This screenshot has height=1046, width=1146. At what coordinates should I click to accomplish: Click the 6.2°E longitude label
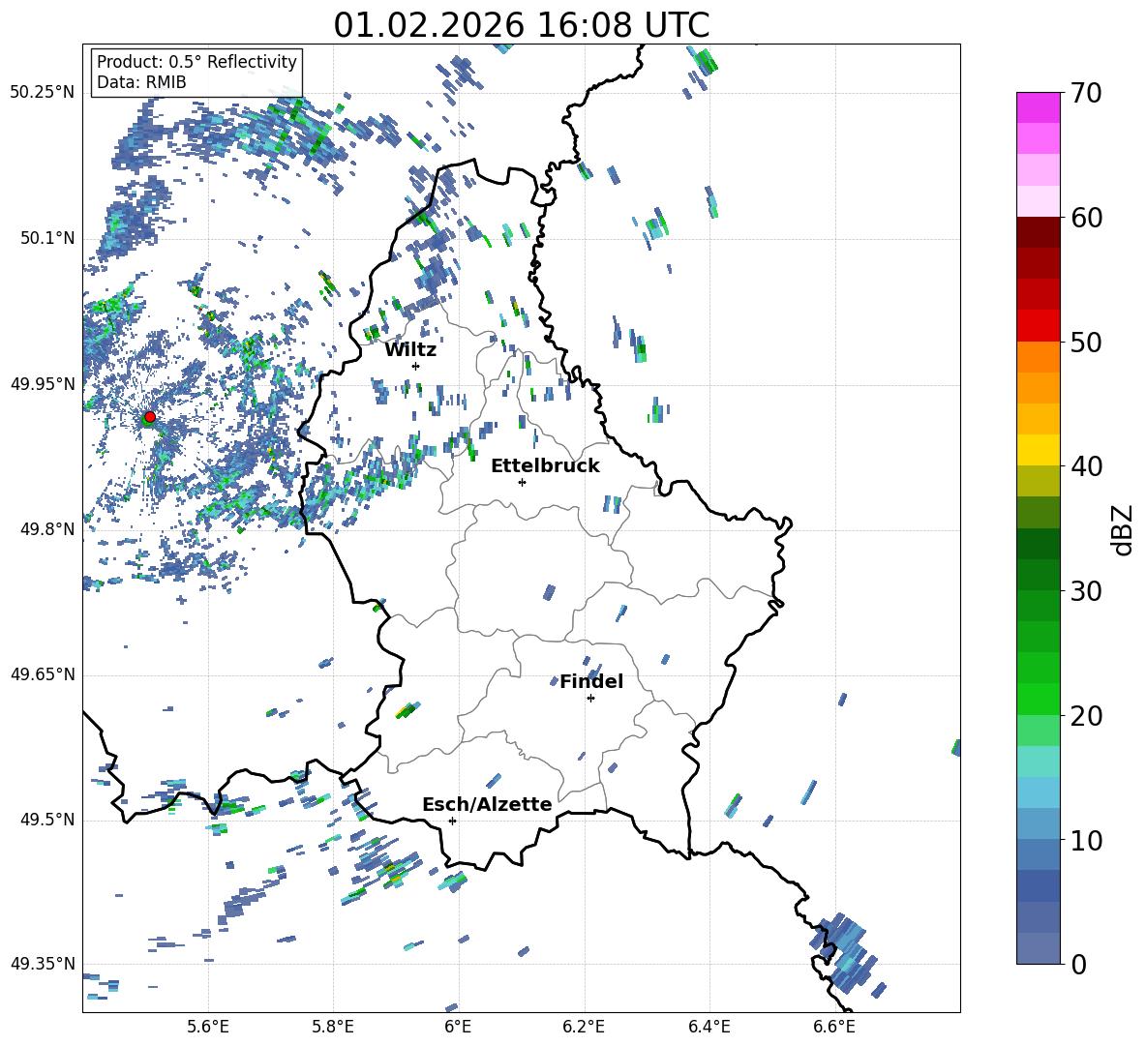coord(584,1027)
